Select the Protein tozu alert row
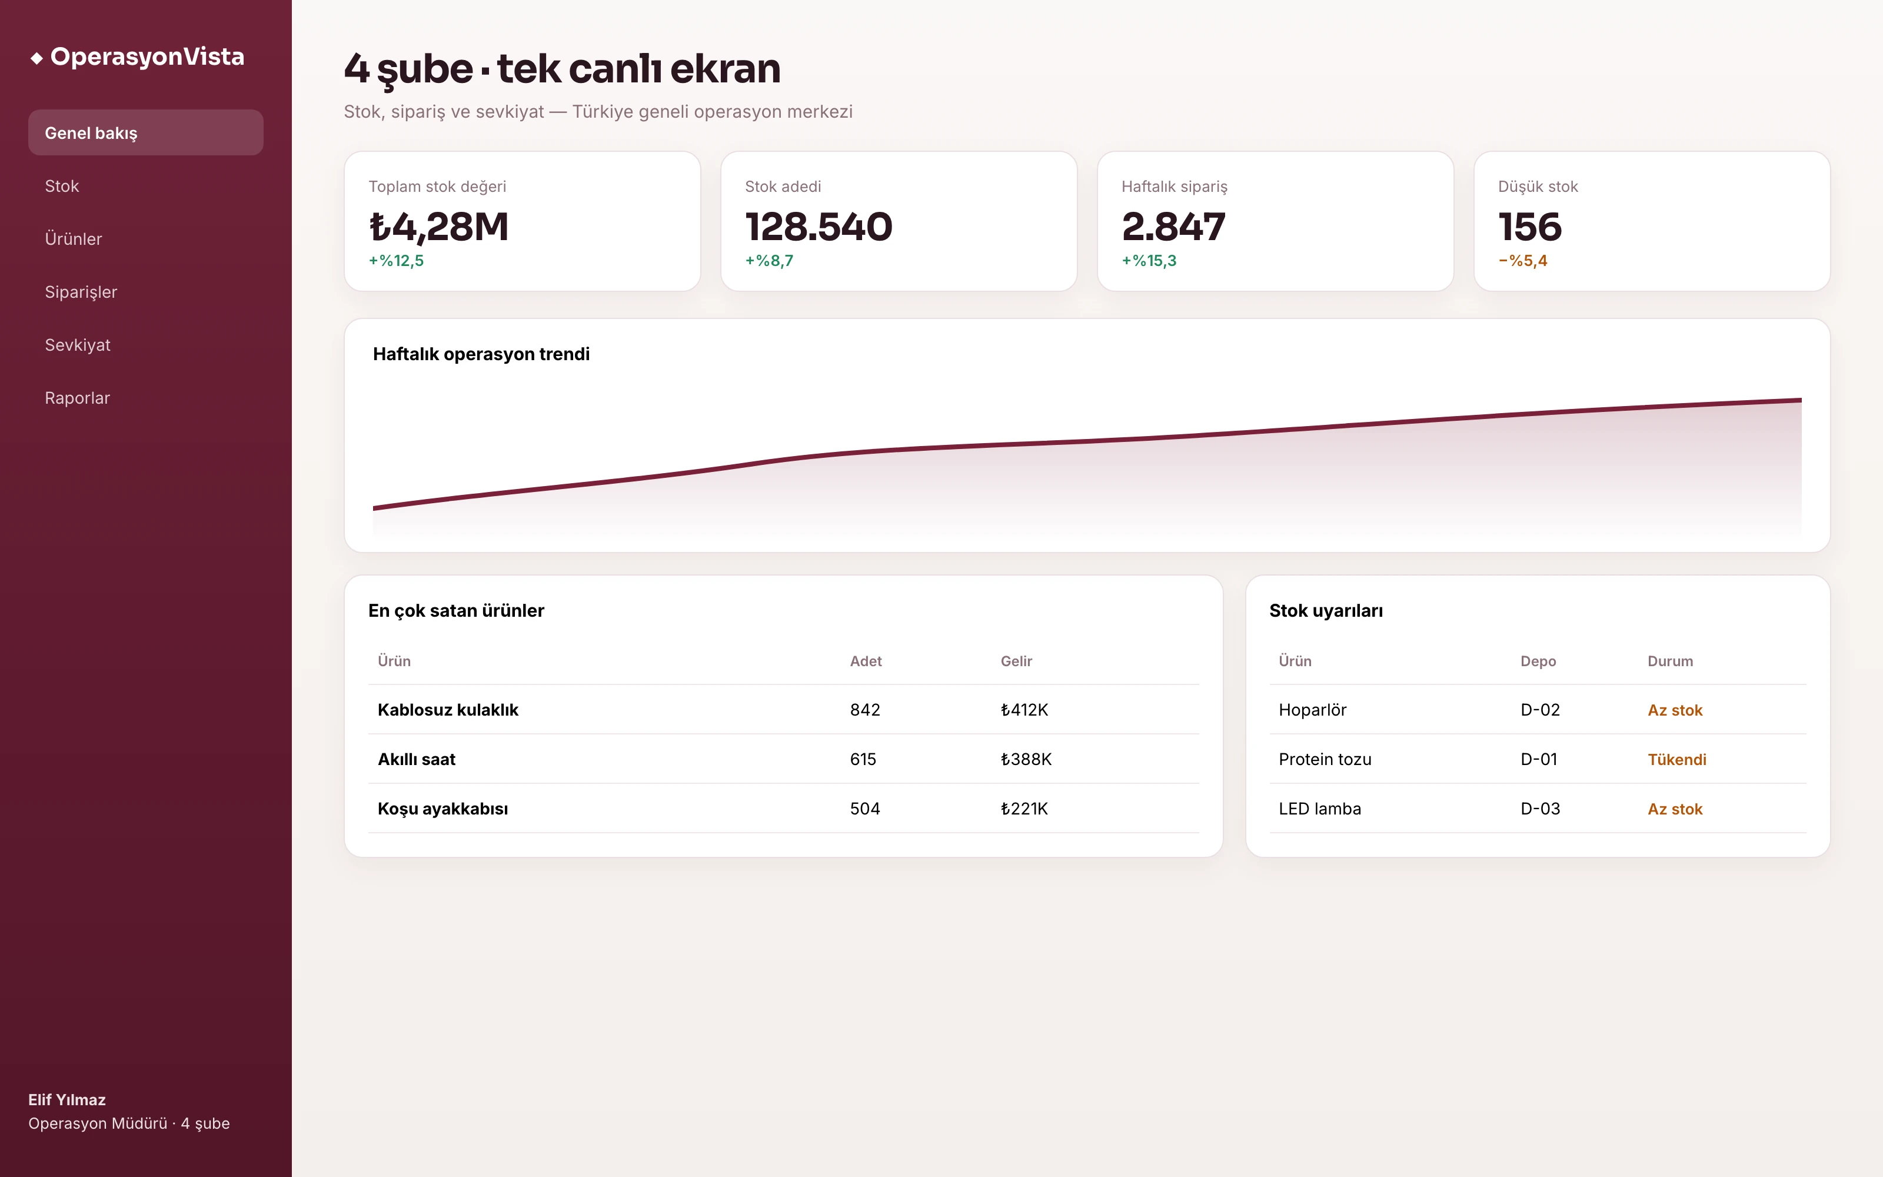The image size is (1883, 1177). point(1538,759)
